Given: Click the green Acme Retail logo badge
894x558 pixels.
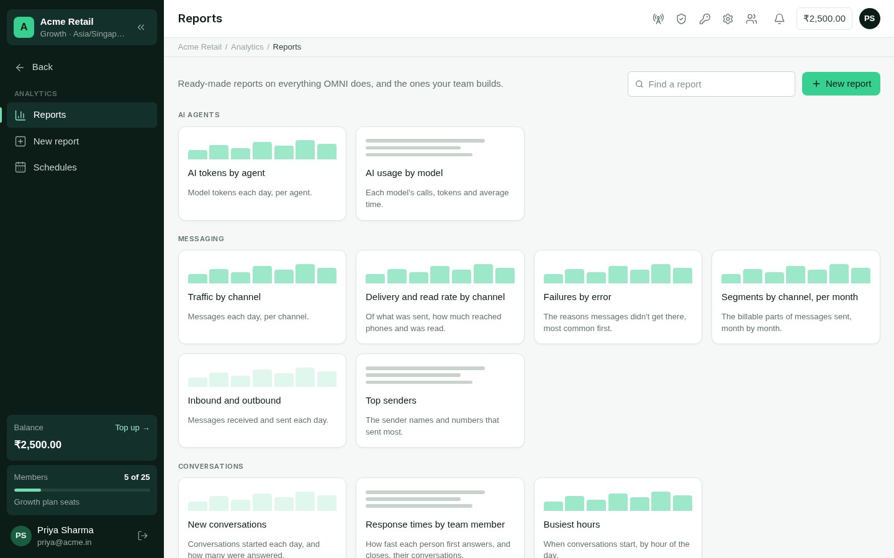Looking at the screenshot, I should coord(24,27).
